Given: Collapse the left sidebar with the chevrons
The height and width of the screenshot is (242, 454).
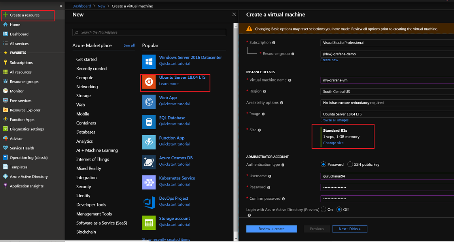Looking at the screenshot, I should point(61,6).
